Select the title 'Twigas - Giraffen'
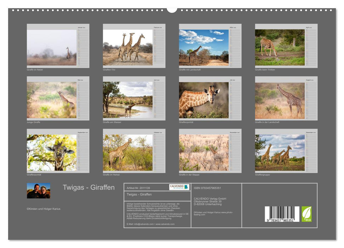This screenshot has height=248, width=344. coord(89,187)
